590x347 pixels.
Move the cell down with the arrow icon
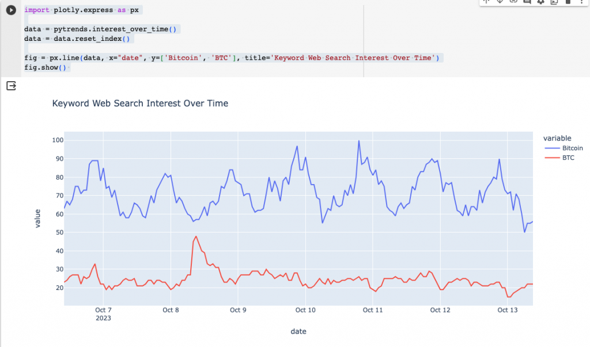tap(500, 2)
